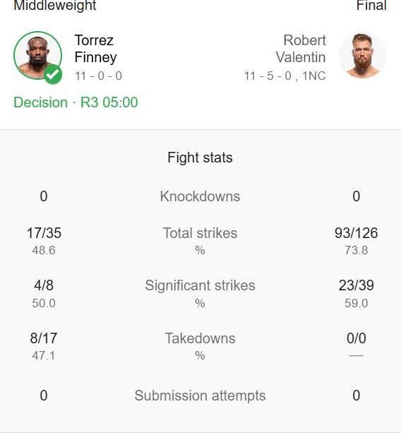Open Robert Valentin's fighter photo
Screen dimensions: 401x433
point(363,56)
